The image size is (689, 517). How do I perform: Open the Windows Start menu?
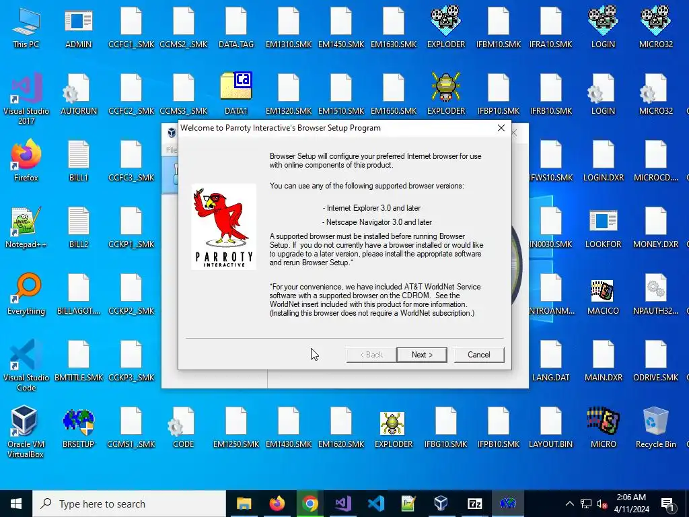point(16,504)
